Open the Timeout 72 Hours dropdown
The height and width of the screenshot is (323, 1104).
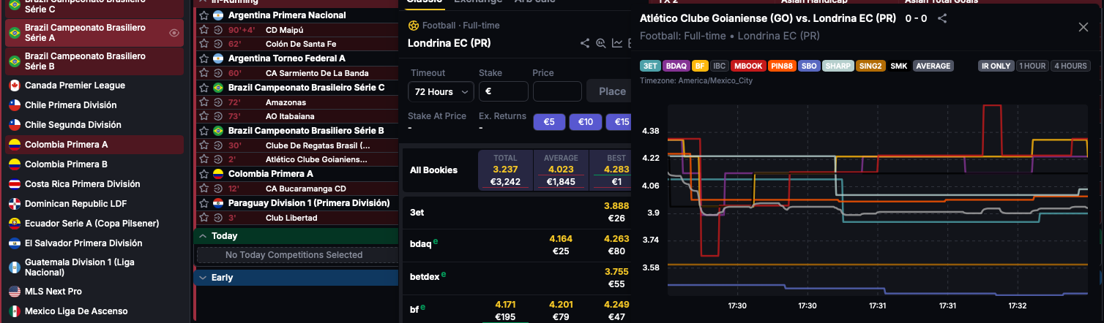[441, 91]
